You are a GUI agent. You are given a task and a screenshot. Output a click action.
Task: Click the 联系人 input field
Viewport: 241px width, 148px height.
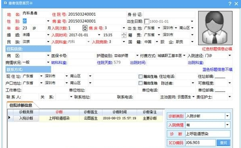30,97
